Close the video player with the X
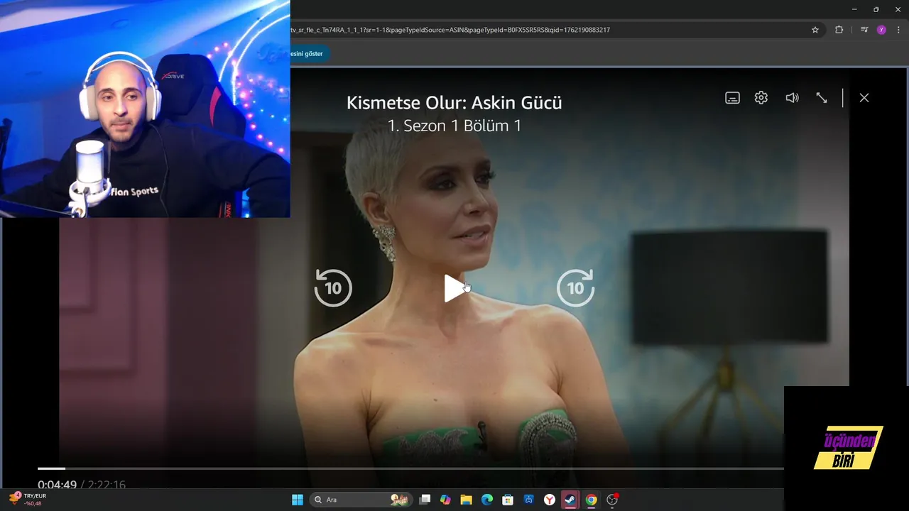The height and width of the screenshot is (511, 909). [x=864, y=98]
